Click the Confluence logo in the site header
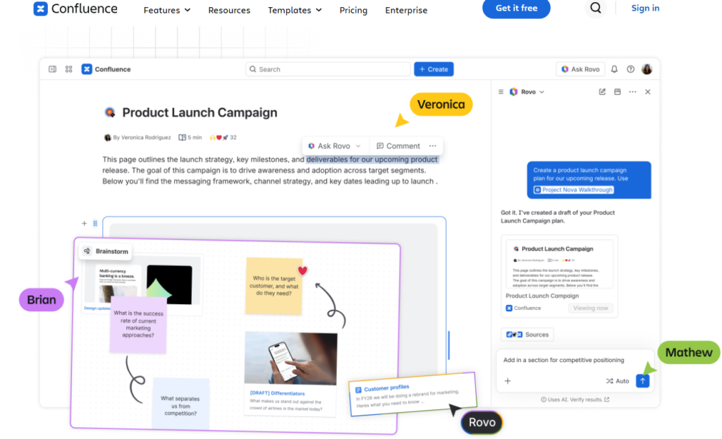722x439 pixels. pos(75,8)
